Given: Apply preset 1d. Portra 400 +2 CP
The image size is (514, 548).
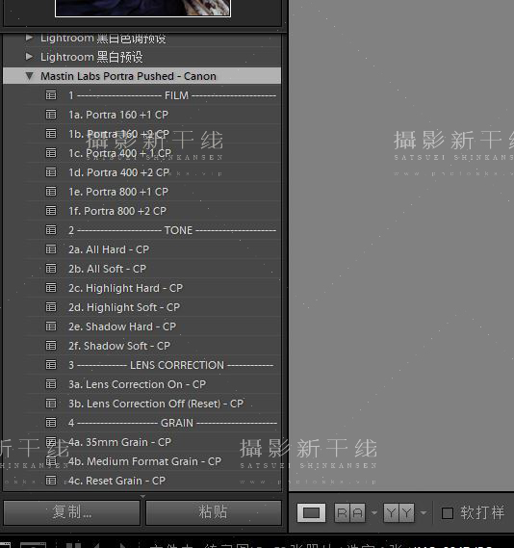Looking at the screenshot, I should click(x=119, y=172).
